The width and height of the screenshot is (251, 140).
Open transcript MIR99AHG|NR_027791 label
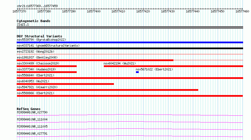point(32,133)
